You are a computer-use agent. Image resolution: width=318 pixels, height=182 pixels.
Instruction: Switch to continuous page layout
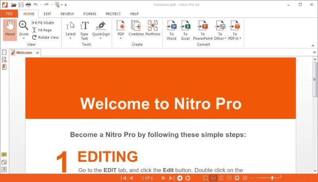coord(213,178)
